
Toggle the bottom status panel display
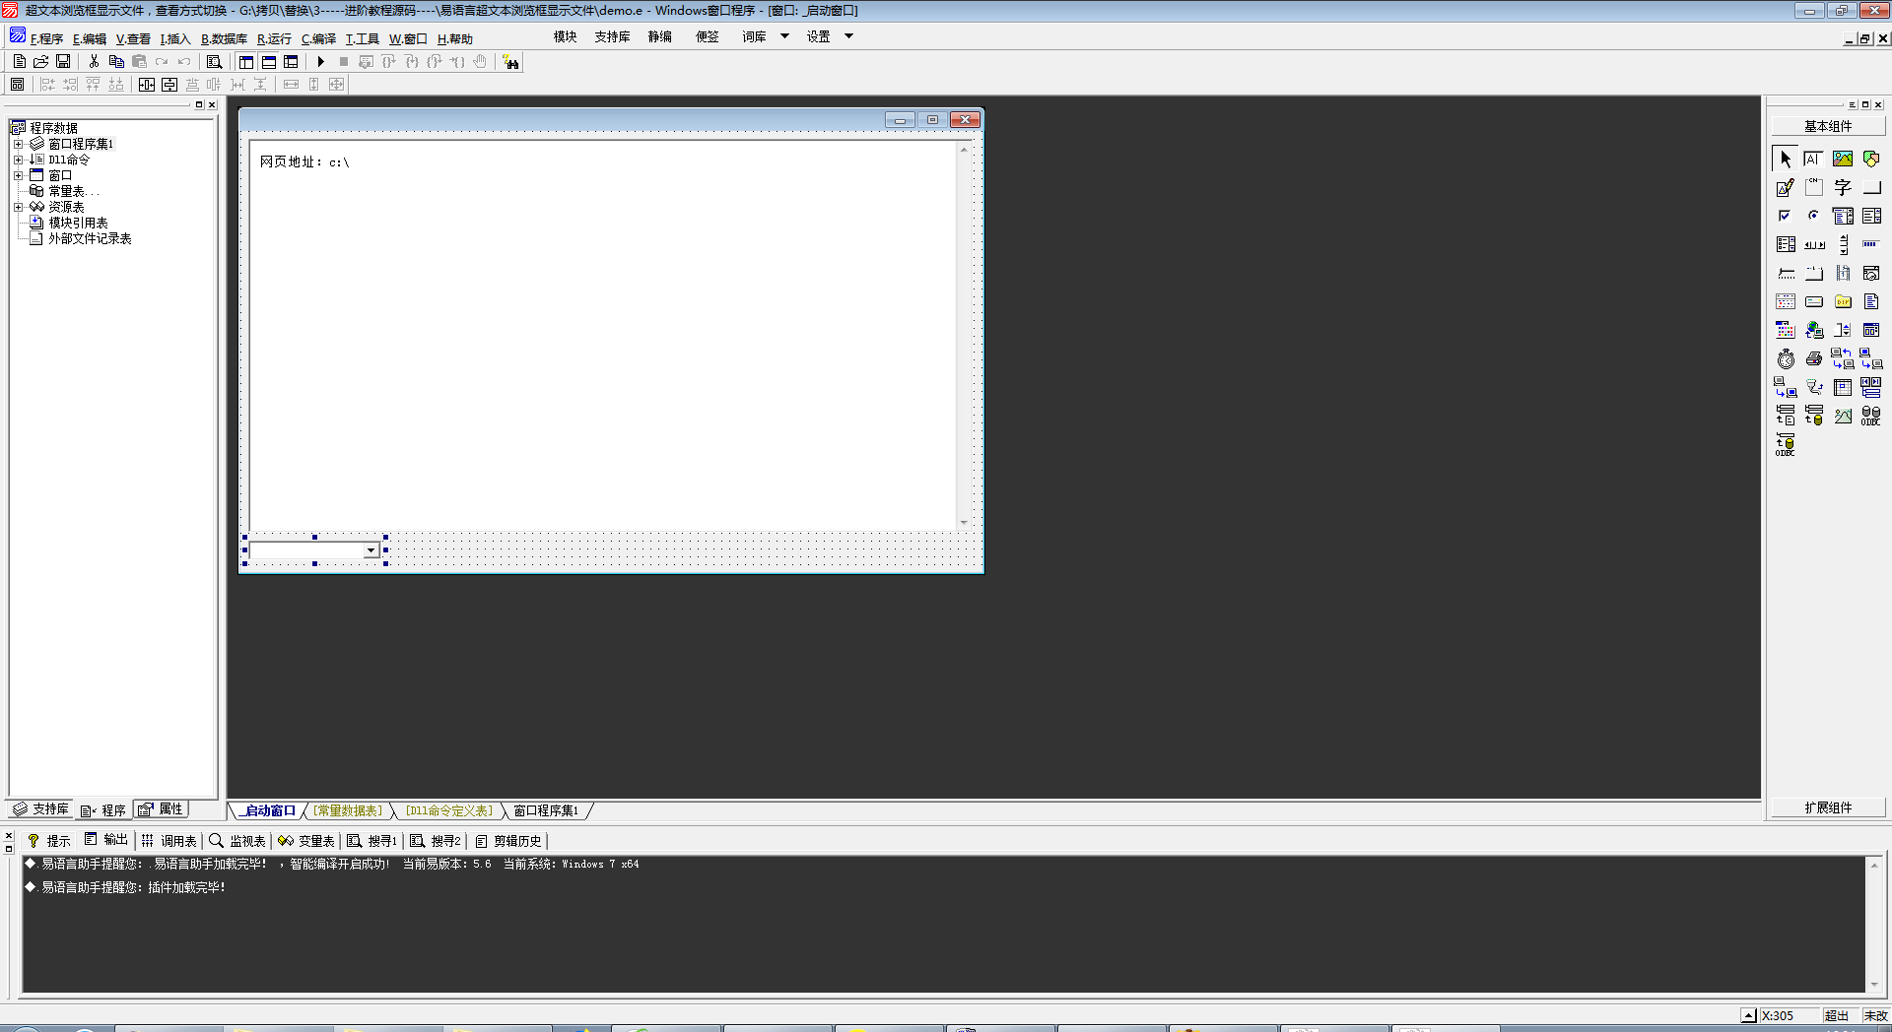(x=269, y=61)
